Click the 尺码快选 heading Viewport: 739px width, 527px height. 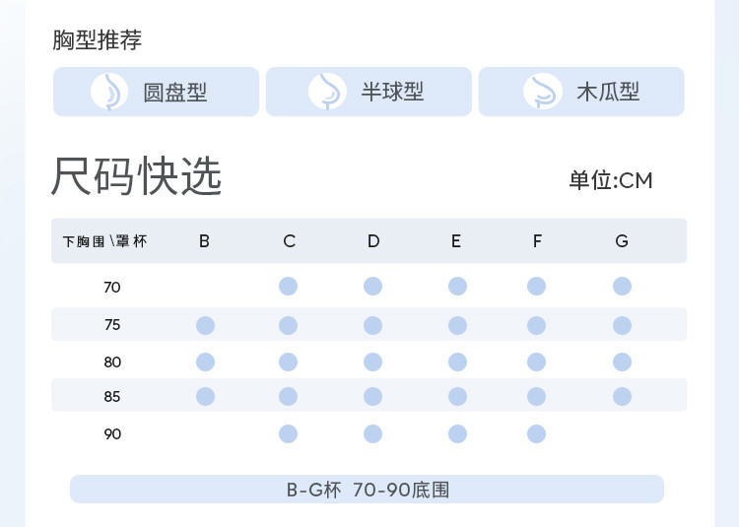point(137,176)
